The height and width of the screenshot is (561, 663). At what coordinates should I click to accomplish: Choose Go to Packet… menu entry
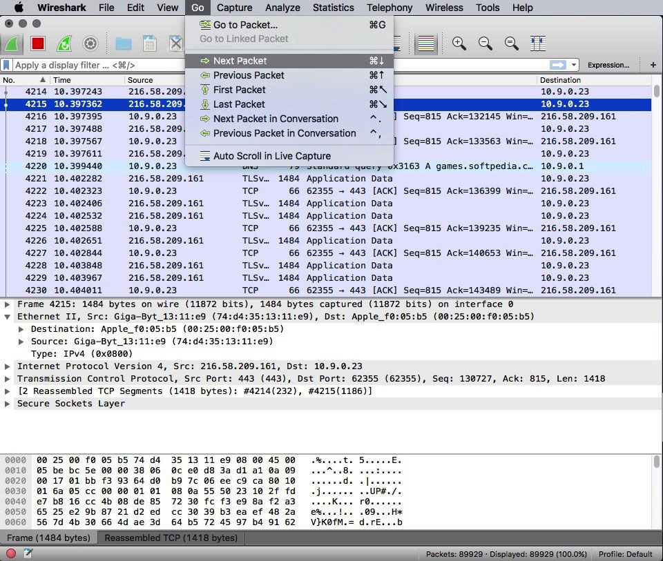pos(289,25)
